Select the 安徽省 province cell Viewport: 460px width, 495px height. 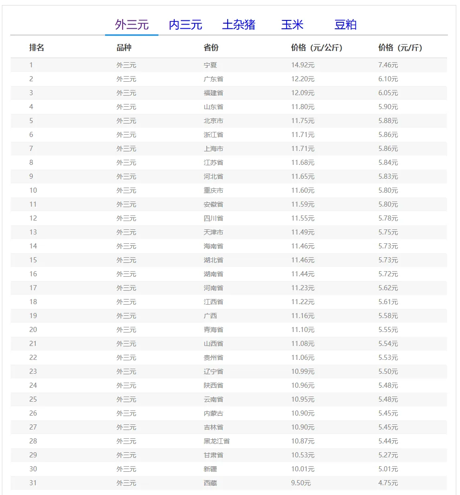[x=213, y=204]
